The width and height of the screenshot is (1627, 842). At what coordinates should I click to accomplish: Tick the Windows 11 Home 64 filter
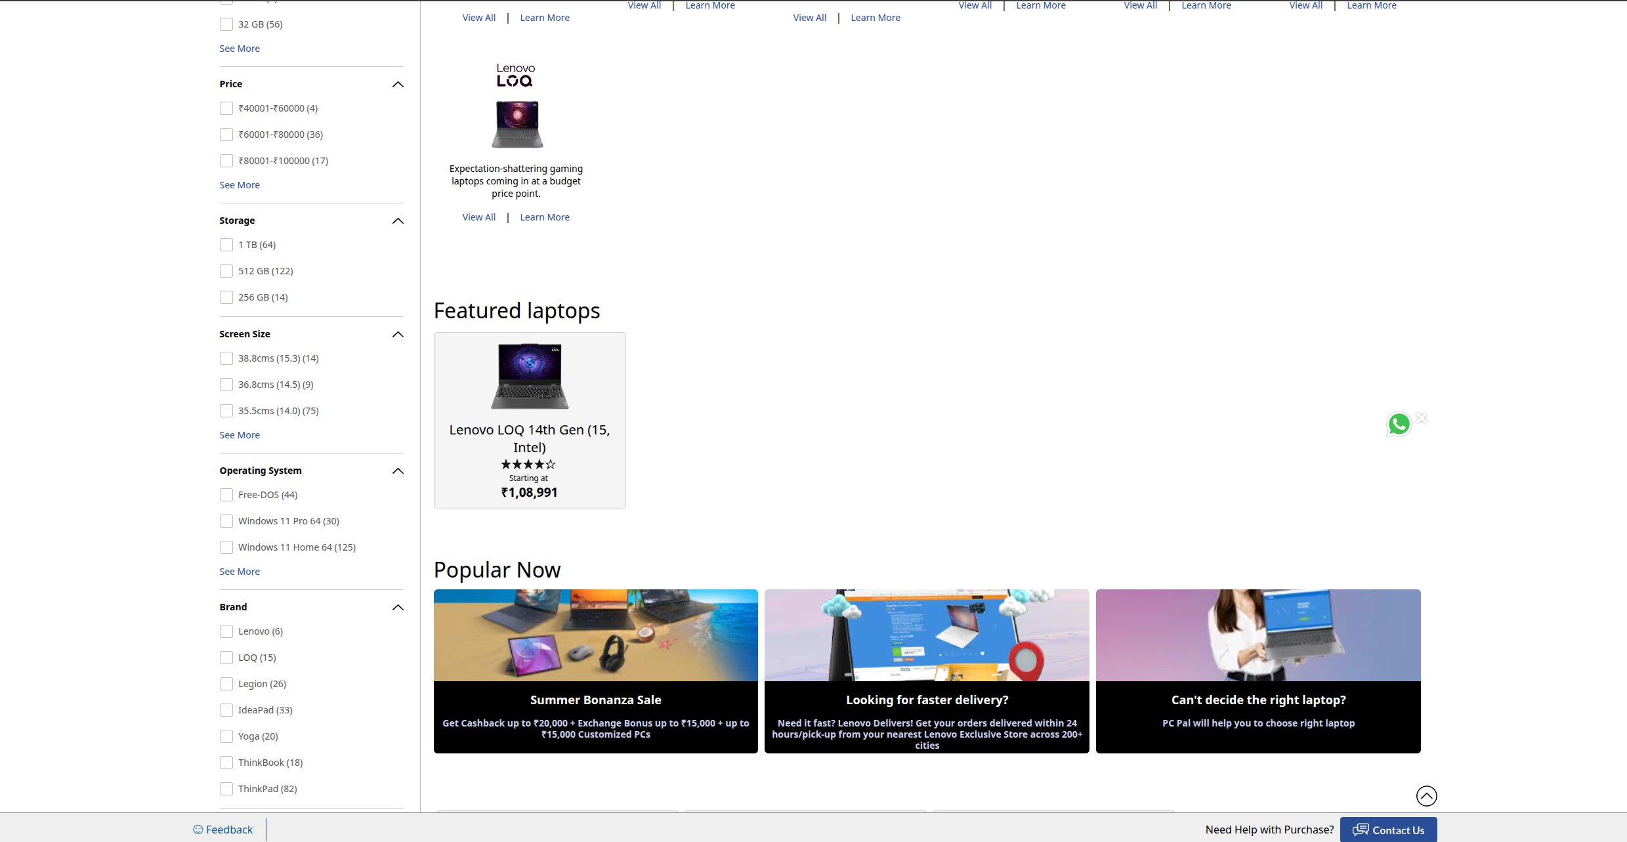tap(226, 547)
